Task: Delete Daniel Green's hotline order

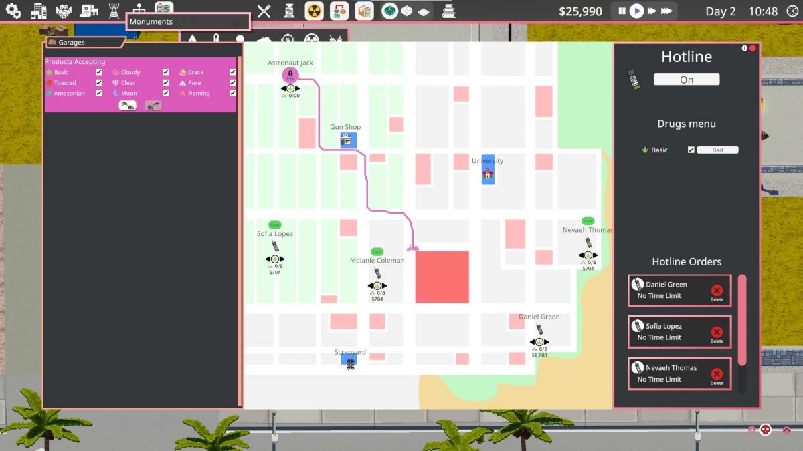Action: (717, 291)
